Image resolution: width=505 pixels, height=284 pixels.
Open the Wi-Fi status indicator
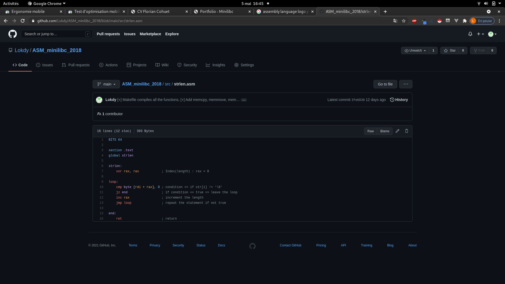(479, 3)
